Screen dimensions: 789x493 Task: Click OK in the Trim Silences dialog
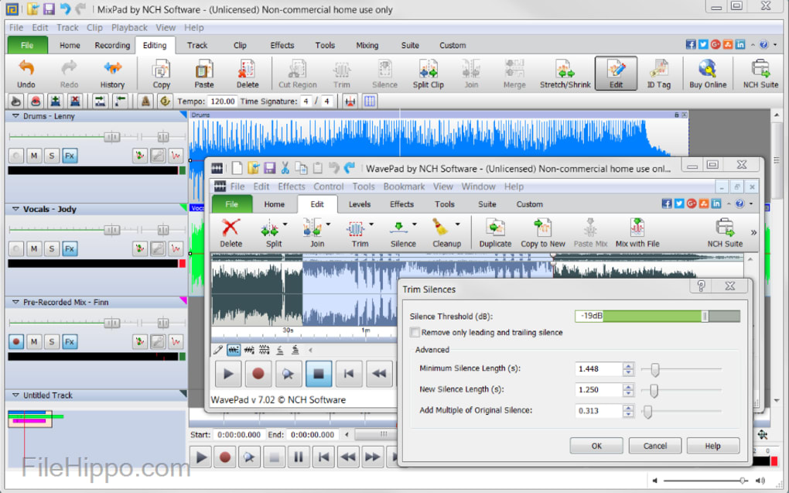coord(596,445)
